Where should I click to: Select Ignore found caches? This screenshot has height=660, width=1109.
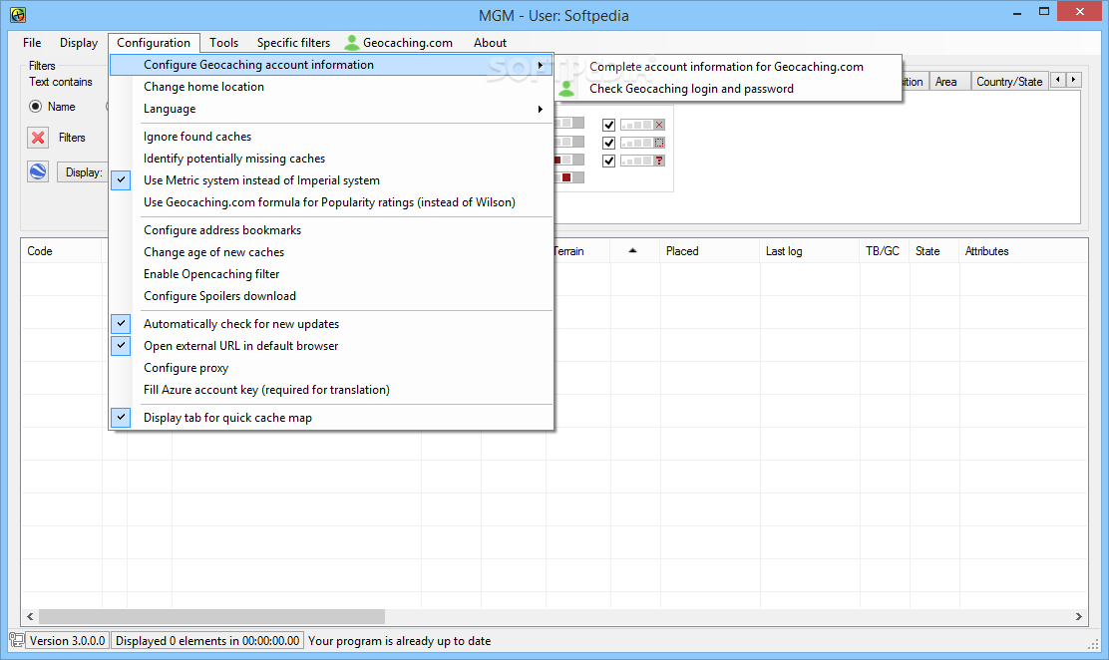coord(331,137)
